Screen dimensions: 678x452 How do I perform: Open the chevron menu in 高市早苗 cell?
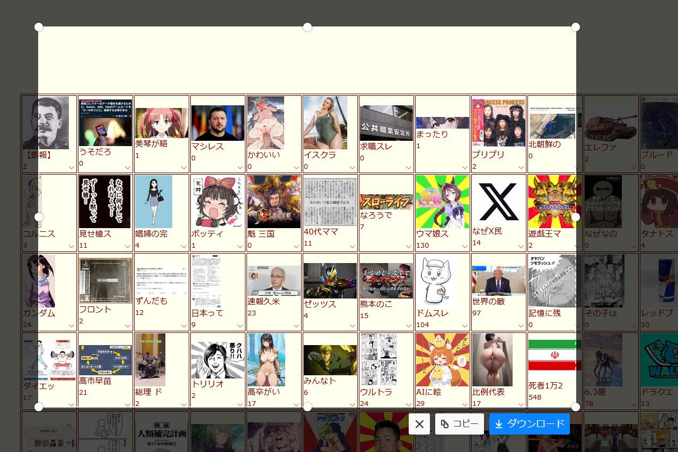tap(128, 404)
